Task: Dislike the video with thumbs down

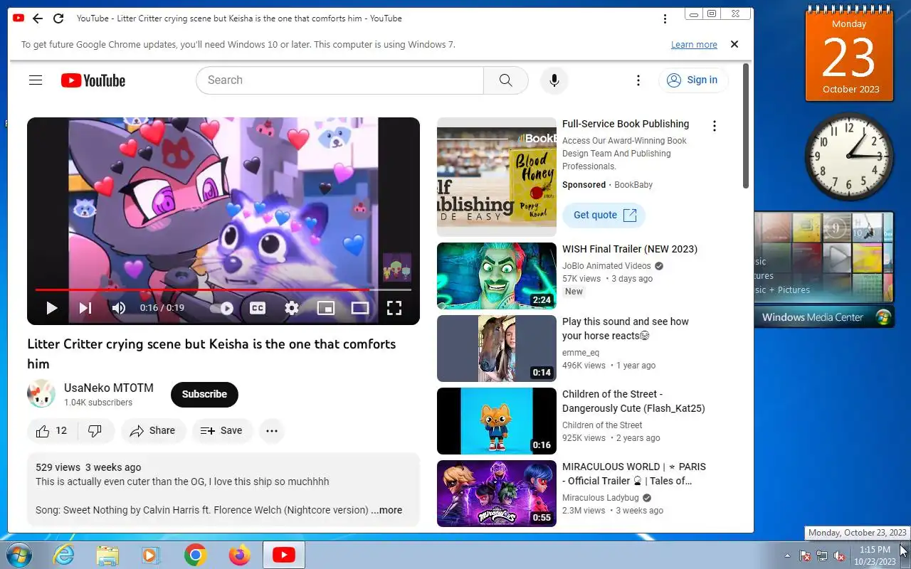Action: [x=95, y=430]
